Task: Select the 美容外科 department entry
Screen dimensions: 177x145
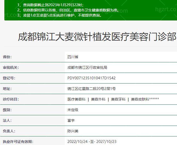Action: [x=98, y=99]
